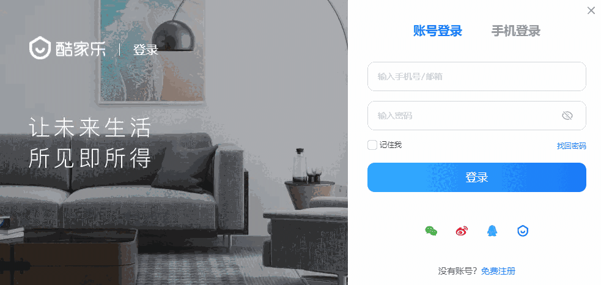This screenshot has width=601, height=285.
Task: Click the blue 登录 button
Action: coord(477,177)
